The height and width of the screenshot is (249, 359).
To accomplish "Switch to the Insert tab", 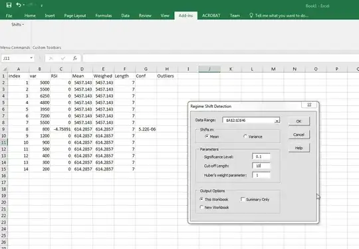I will point(50,15).
